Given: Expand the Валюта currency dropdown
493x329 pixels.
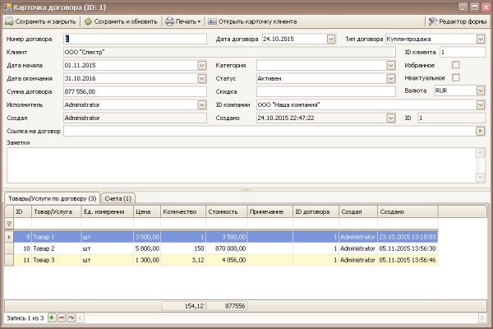Looking at the screenshot, I should [480, 91].
